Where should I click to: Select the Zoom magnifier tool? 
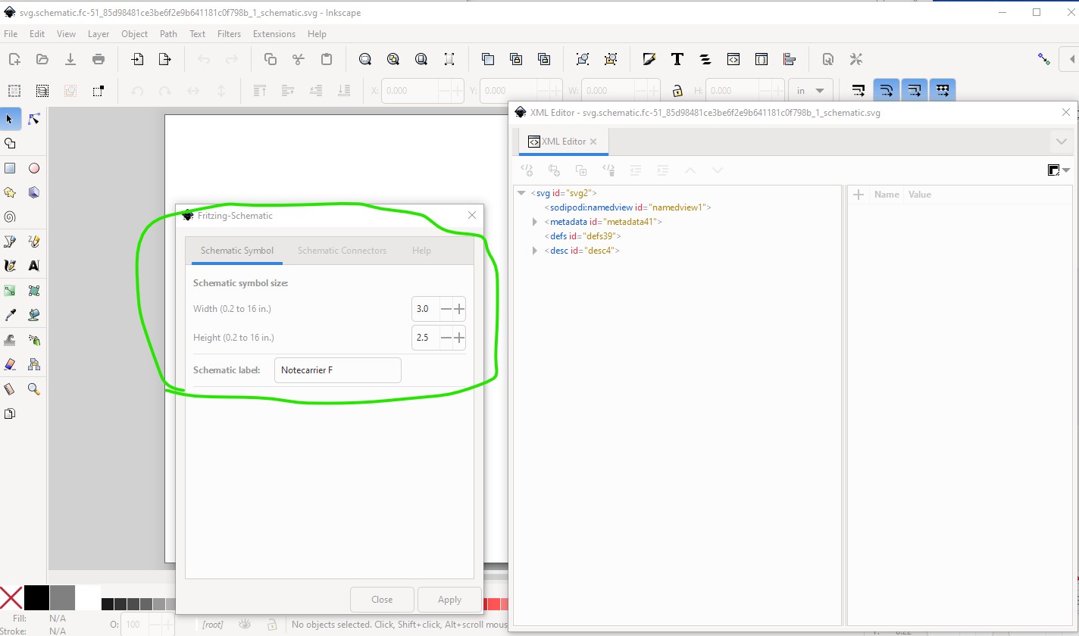[33, 389]
